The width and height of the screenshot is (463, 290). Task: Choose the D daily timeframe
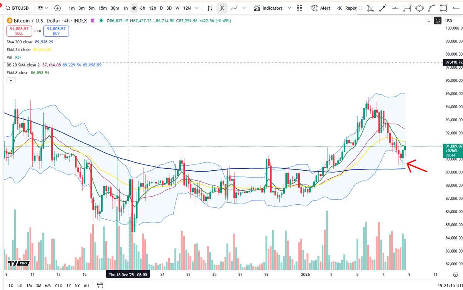(161, 8)
